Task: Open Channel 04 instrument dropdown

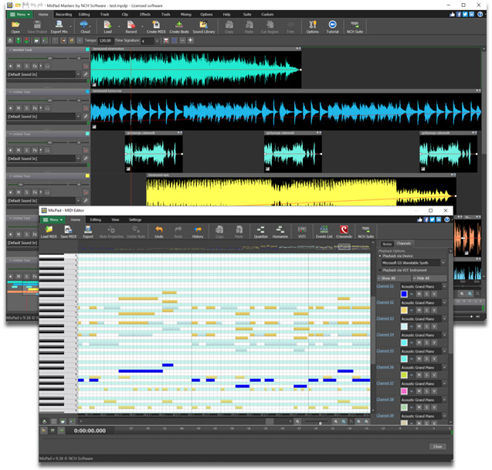Action: [x=444, y=335]
